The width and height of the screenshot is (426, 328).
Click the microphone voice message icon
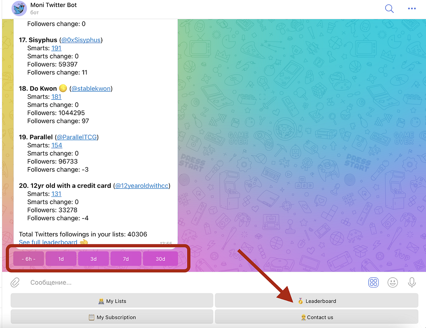coord(412,282)
